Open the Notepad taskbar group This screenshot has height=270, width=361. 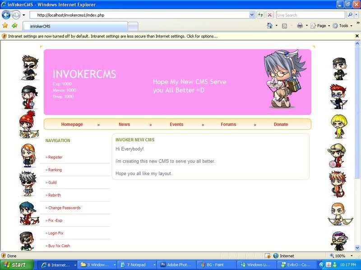[x=137, y=265]
